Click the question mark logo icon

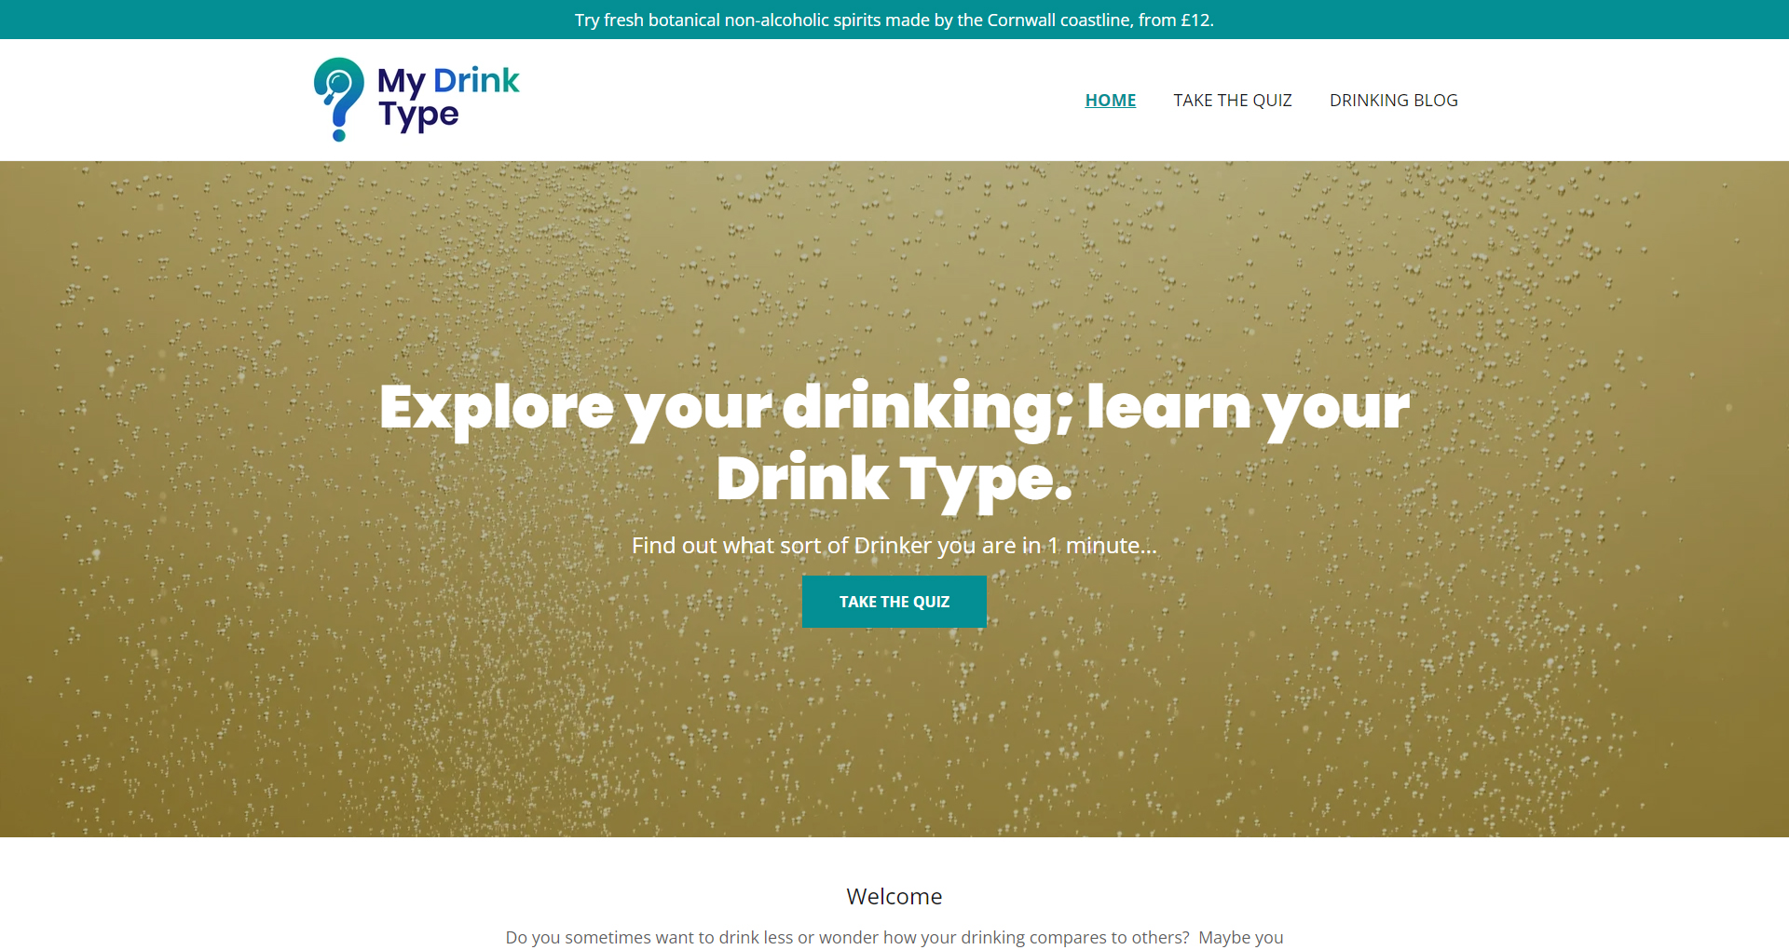pyautogui.click(x=339, y=100)
